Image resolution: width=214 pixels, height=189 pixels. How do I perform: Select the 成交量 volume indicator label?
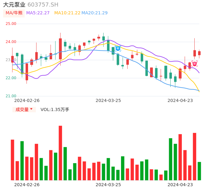(x=22, y=109)
